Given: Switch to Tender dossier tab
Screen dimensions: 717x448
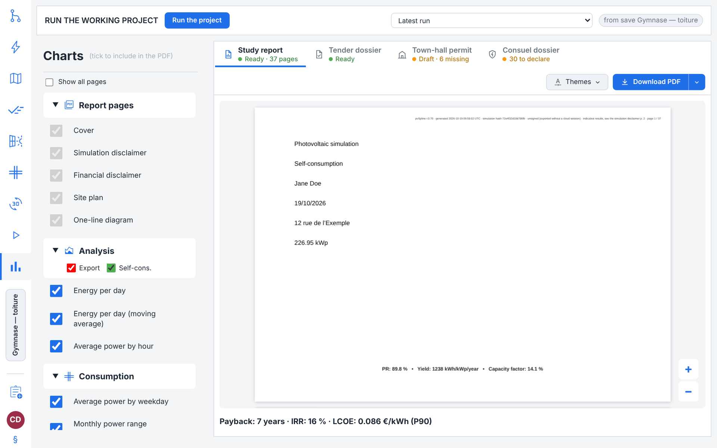Looking at the screenshot, I should pos(348,55).
